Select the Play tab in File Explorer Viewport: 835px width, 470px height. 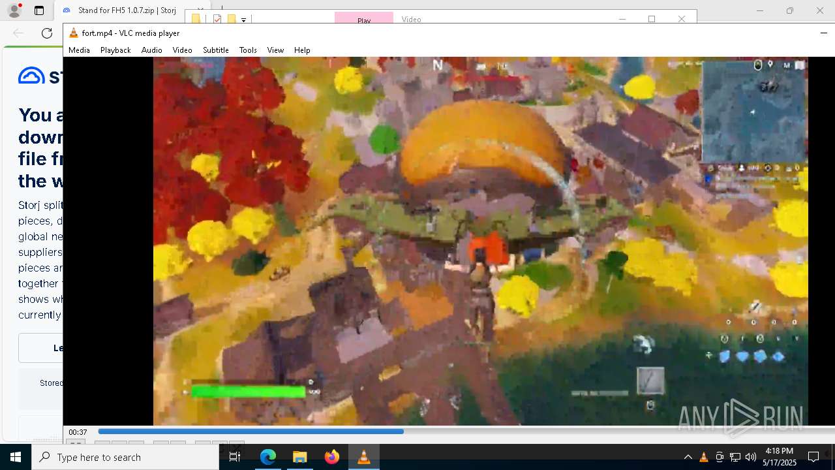[x=364, y=19]
